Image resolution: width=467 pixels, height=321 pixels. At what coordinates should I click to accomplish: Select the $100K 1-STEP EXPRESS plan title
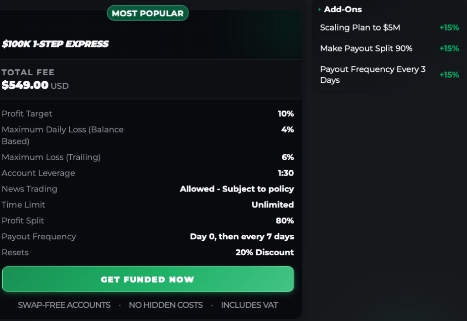point(55,44)
